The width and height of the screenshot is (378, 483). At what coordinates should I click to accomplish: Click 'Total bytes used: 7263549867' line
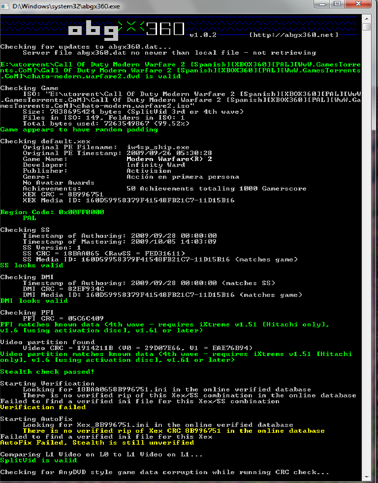point(106,124)
